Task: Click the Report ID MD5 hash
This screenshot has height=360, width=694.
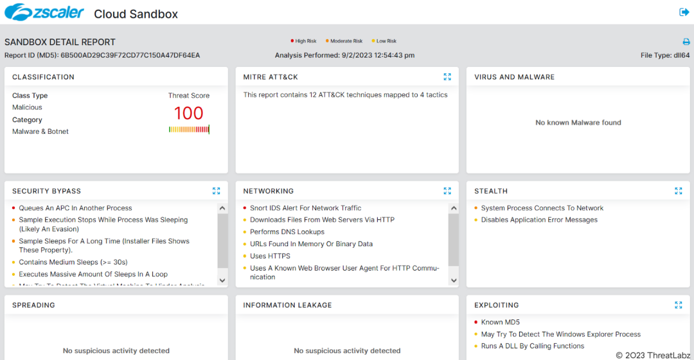Action: pos(130,55)
